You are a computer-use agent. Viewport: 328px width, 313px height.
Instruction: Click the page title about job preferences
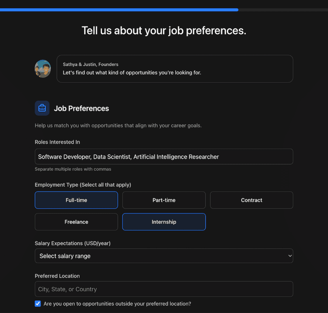tap(164, 30)
